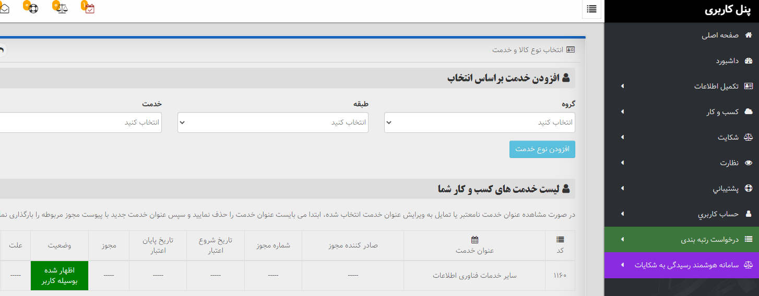Click the پنل کاربری header title
Viewport: 759px width, 296px height.
(x=727, y=10)
